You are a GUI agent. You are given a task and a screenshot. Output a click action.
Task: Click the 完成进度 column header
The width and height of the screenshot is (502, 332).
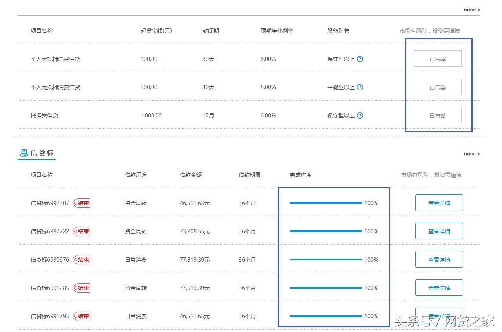click(300, 175)
